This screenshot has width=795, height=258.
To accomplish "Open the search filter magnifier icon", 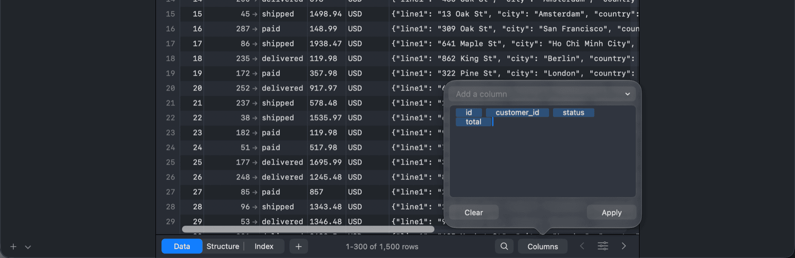I will [x=504, y=246].
